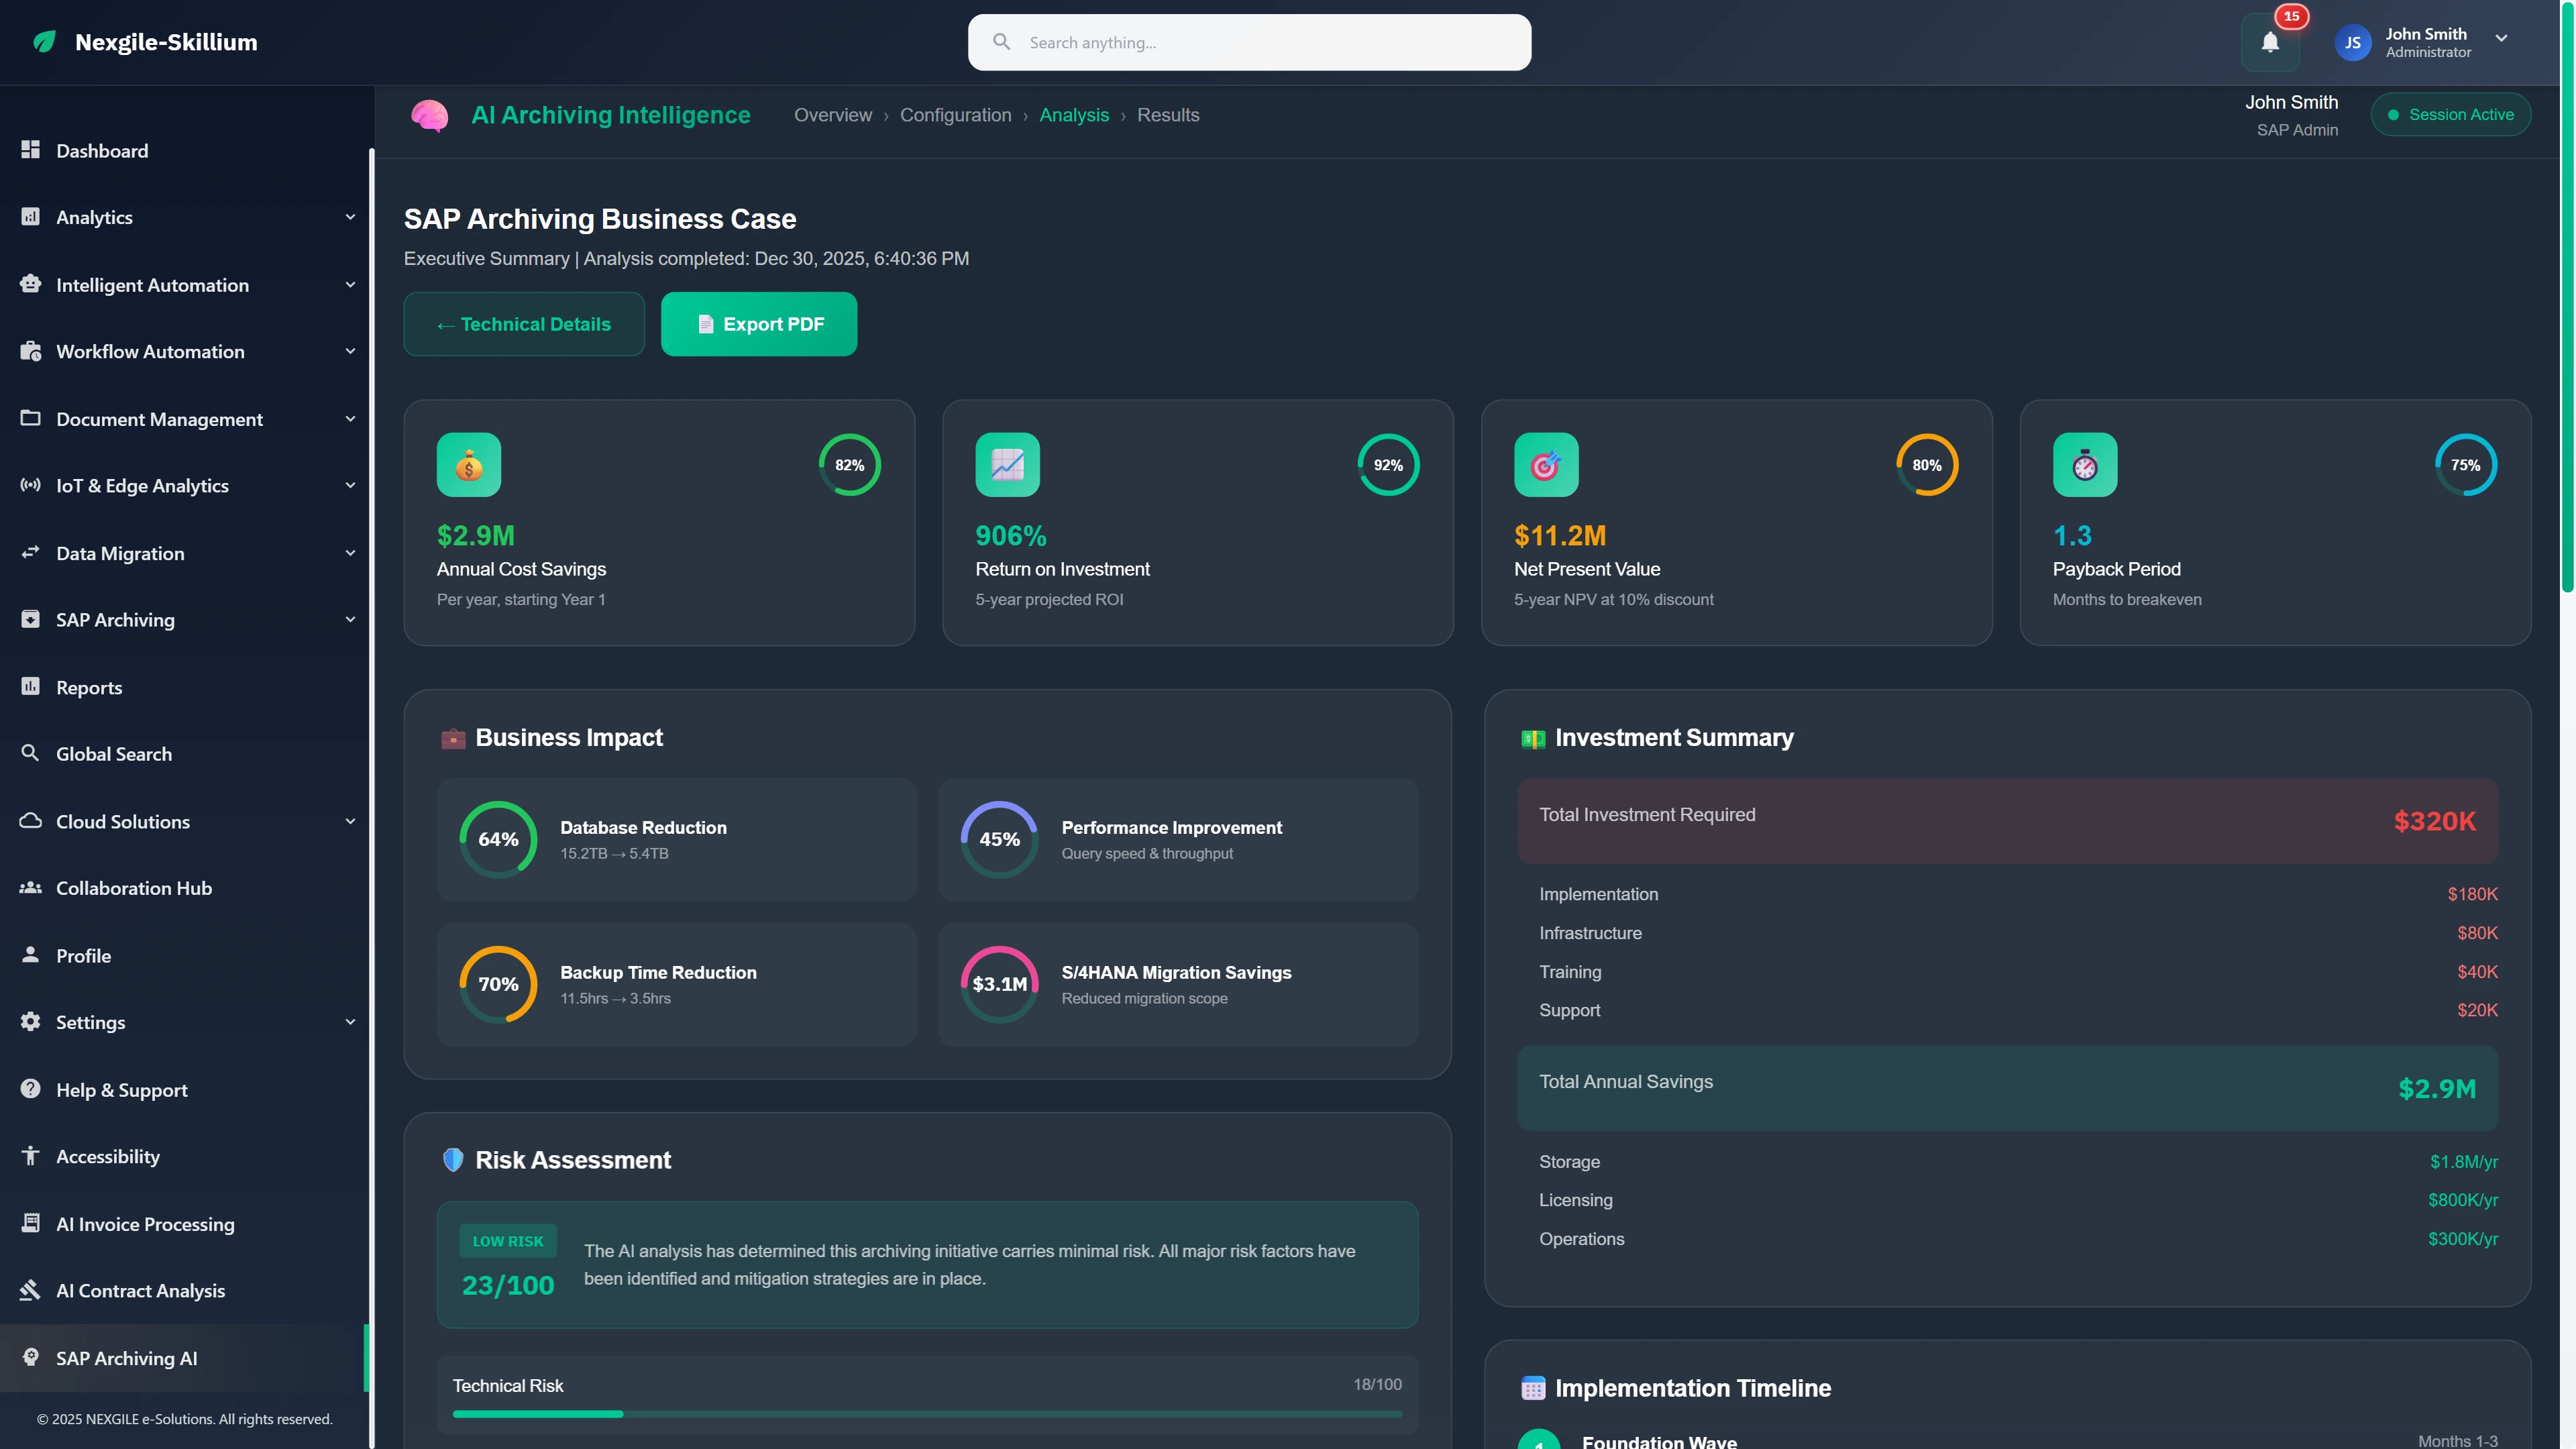This screenshot has height=1449, width=2576.
Task: Select the SAP Archiving icon in sidebar
Action: point(30,619)
